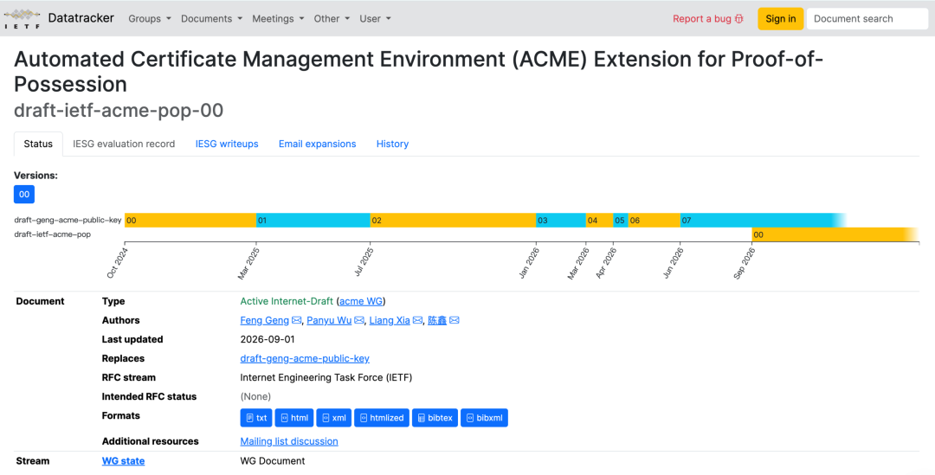Open the xml format
Viewport: 935px width, 475px height.
334,418
